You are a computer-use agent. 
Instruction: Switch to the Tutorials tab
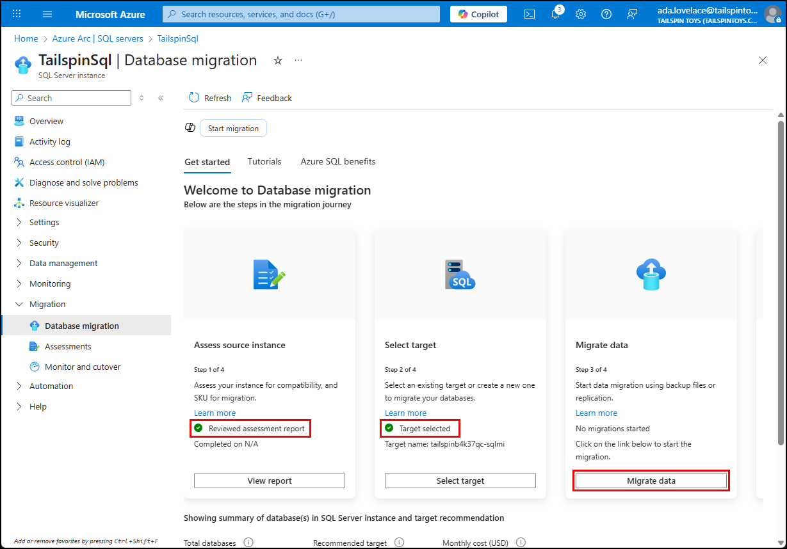(x=264, y=161)
